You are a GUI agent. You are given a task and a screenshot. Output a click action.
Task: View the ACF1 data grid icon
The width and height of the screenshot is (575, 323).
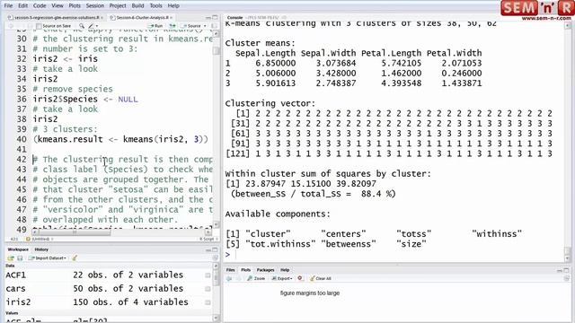click(208, 275)
